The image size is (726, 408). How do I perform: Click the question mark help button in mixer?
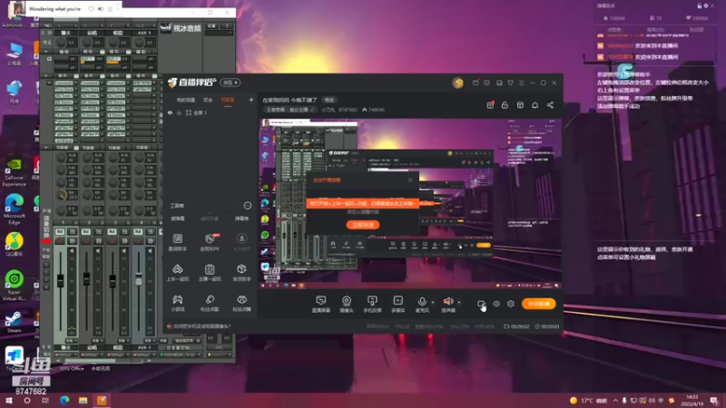227,26
